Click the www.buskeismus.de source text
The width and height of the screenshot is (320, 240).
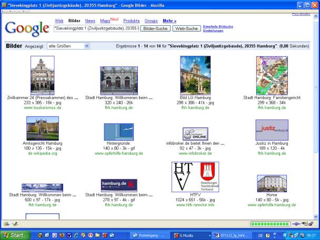click(x=43, y=108)
